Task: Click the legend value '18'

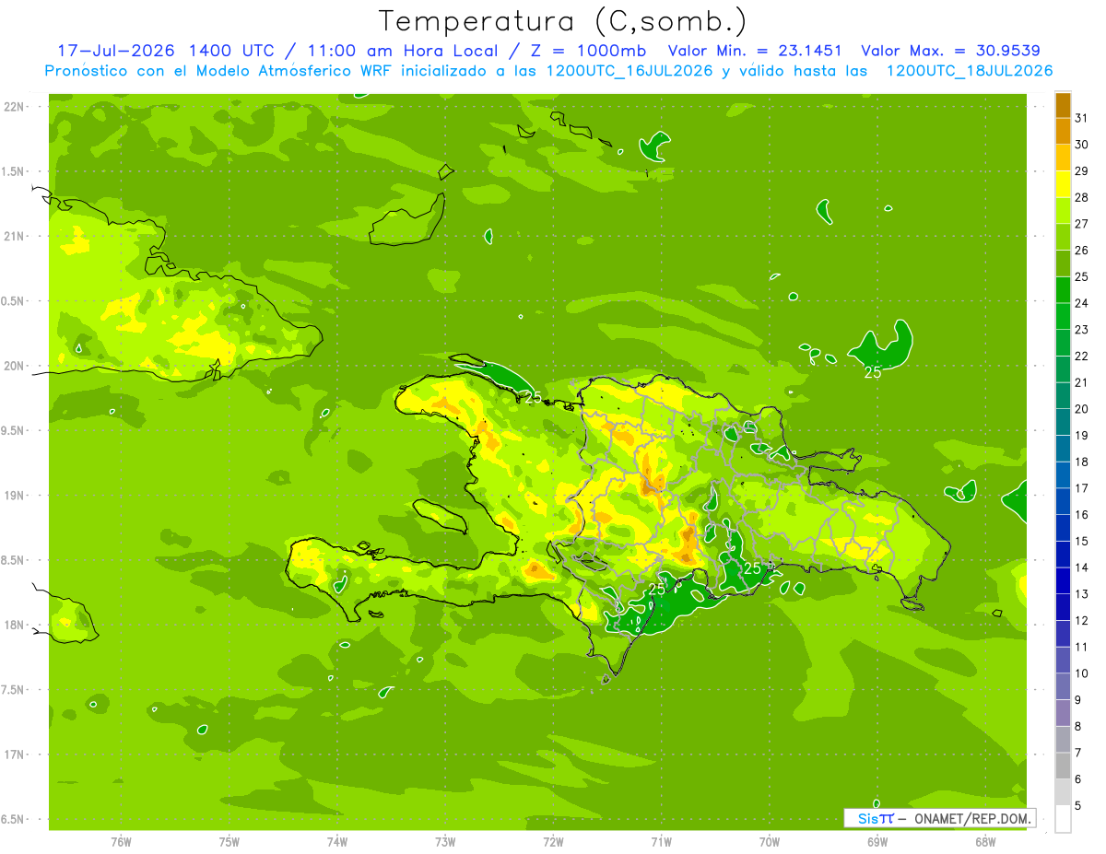Action: pyautogui.click(x=1082, y=462)
